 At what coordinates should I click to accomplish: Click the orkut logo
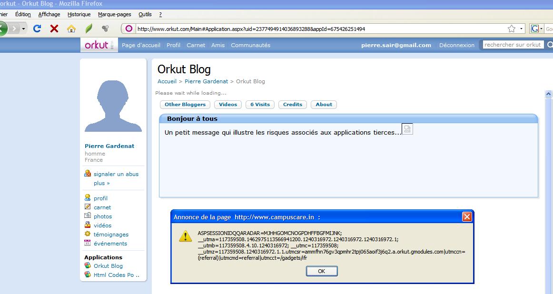coord(99,45)
